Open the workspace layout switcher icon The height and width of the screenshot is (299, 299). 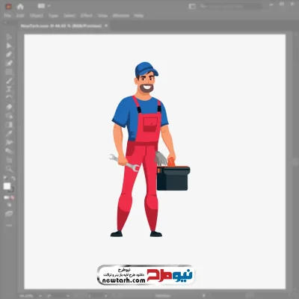tap(41, 6)
